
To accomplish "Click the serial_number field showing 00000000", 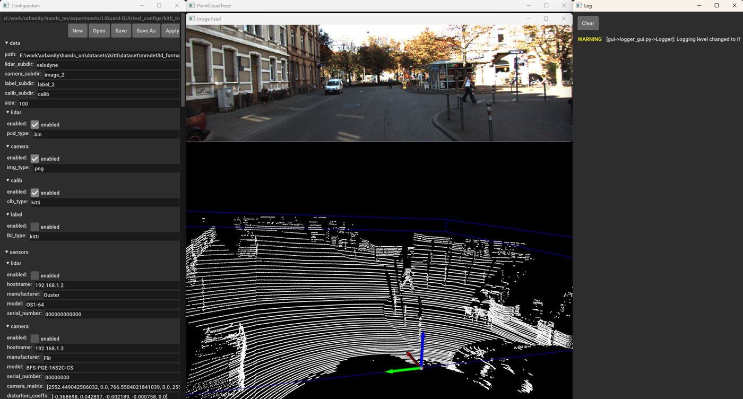I will 111,377.
